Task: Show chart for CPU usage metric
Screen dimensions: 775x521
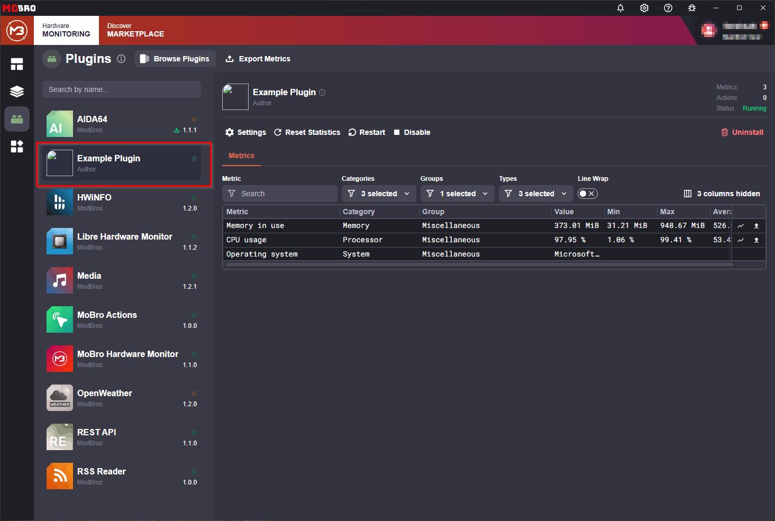Action: pyautogui.click(x=741, y=240)
